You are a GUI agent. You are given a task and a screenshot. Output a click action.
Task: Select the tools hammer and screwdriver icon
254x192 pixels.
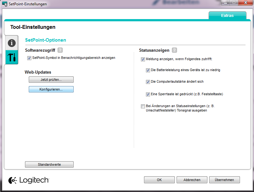pyautogui.click(x=12, y=57)
